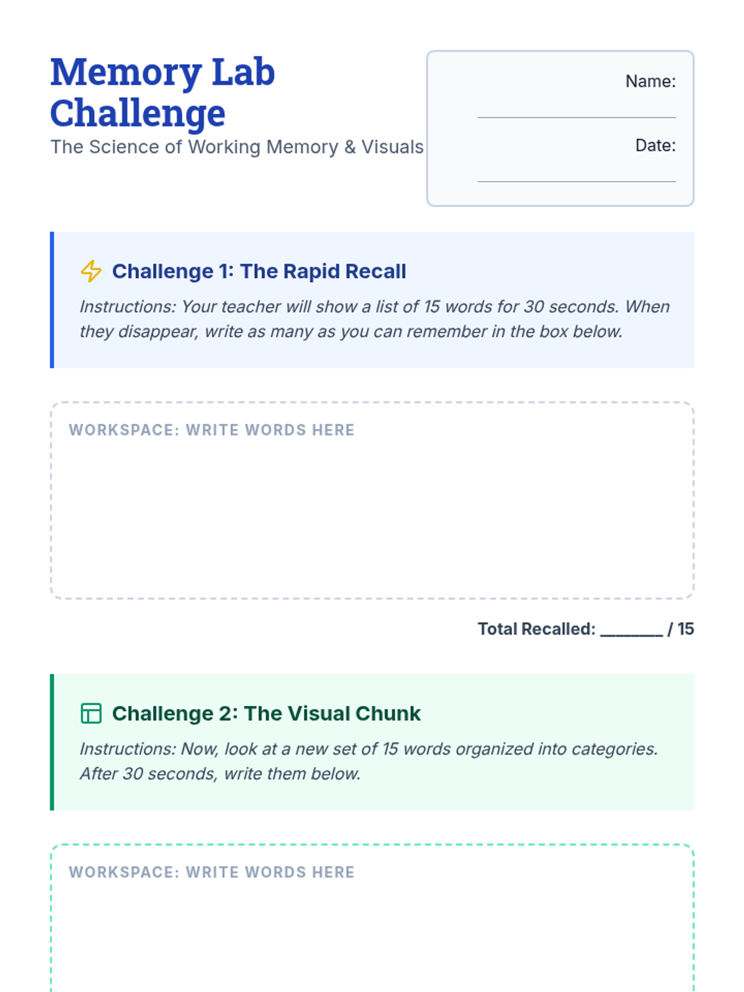Image resolution: width=744 pixels, height=992 pixels.
Task: Click the Name: label
Action: click(x=650, y=81)
